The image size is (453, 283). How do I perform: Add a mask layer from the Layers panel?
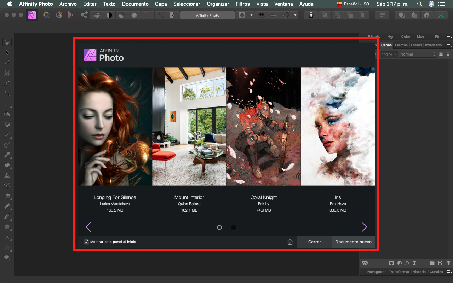point(391,263)
